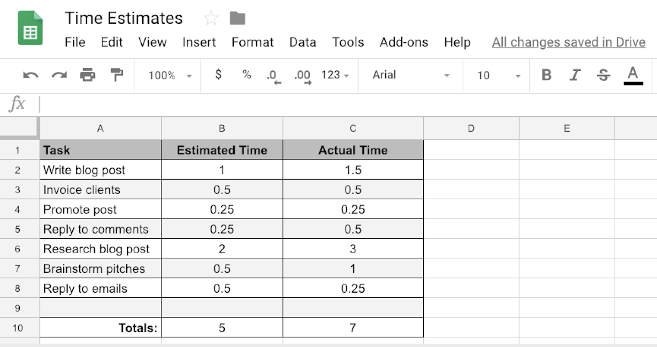Open the Add-ons menu
The height and width of the screenshot is (347, 657).
404,42
